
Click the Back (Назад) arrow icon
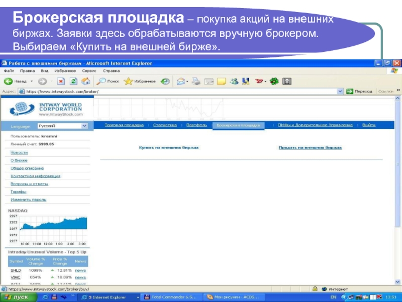8,81
